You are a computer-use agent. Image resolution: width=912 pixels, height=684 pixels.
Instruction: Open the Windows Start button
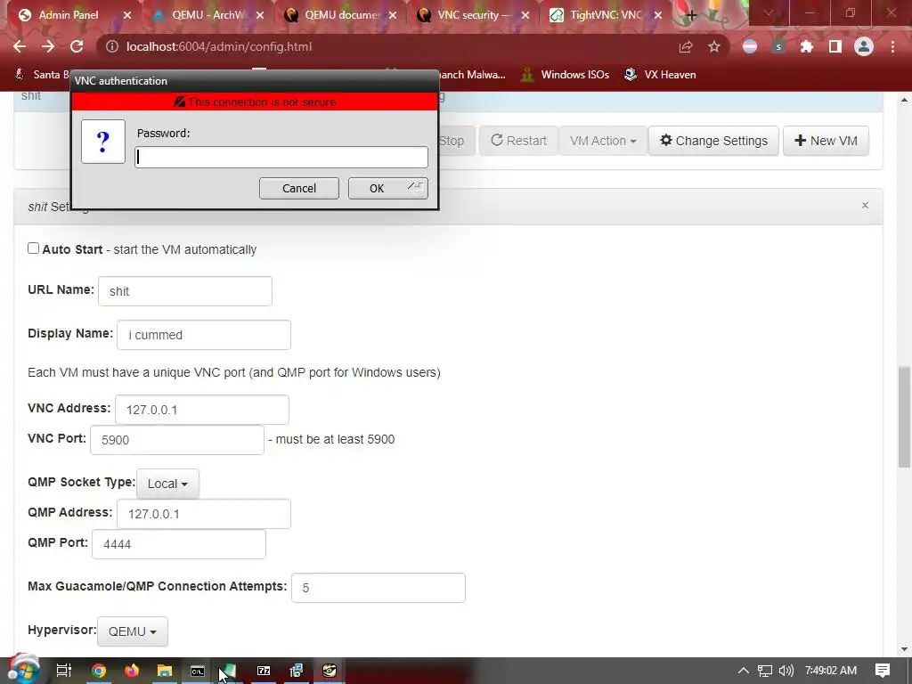23,670
